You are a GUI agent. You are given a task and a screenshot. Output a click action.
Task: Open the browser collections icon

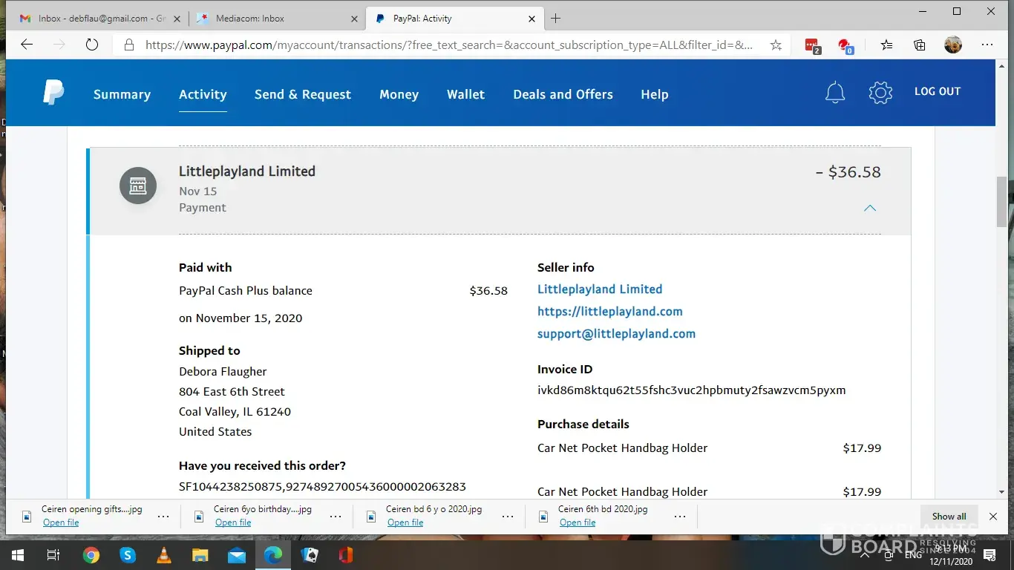920,45
